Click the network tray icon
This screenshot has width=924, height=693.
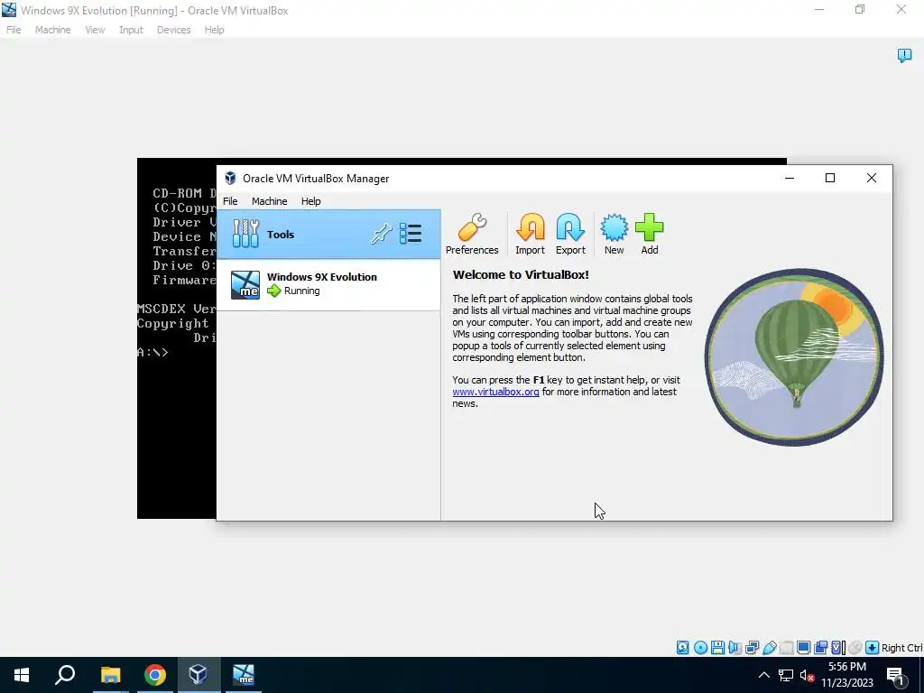click(786, 675)
